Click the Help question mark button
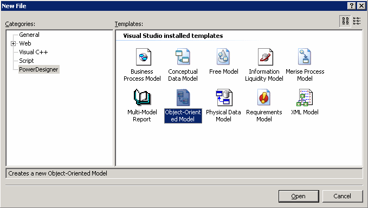 tap(351, 5)
